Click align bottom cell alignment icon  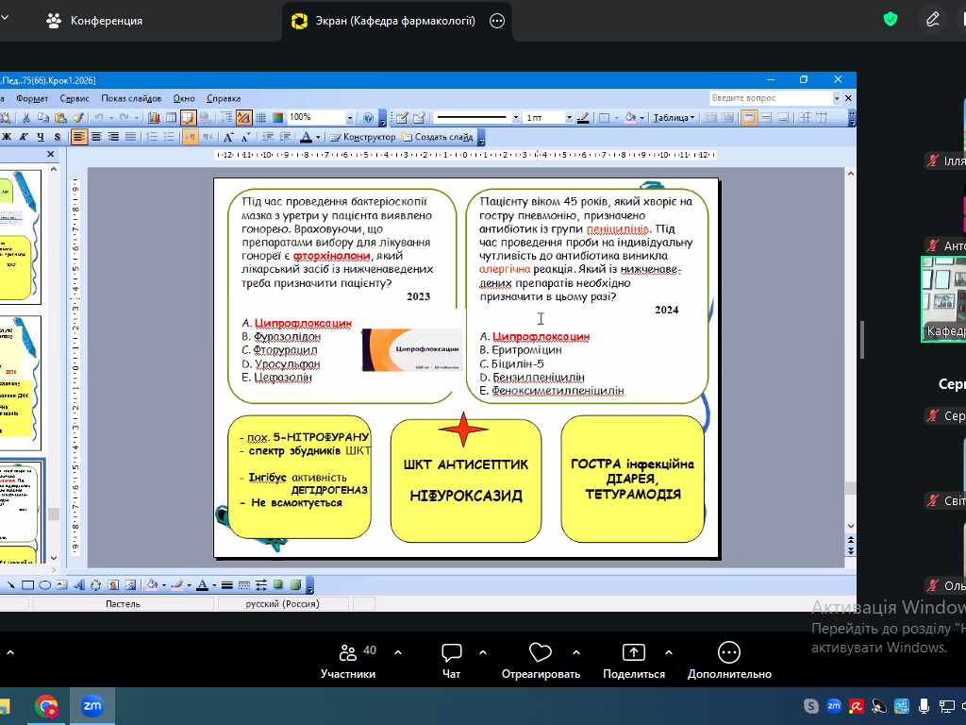point(783,118)
